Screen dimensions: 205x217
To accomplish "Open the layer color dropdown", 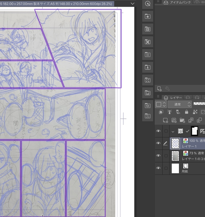I will [161, 104].
